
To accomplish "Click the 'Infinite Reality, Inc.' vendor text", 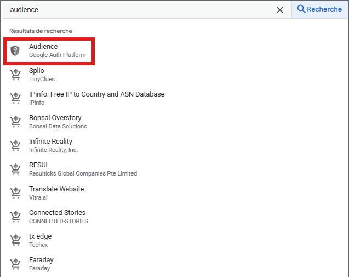I will [53, 150].
